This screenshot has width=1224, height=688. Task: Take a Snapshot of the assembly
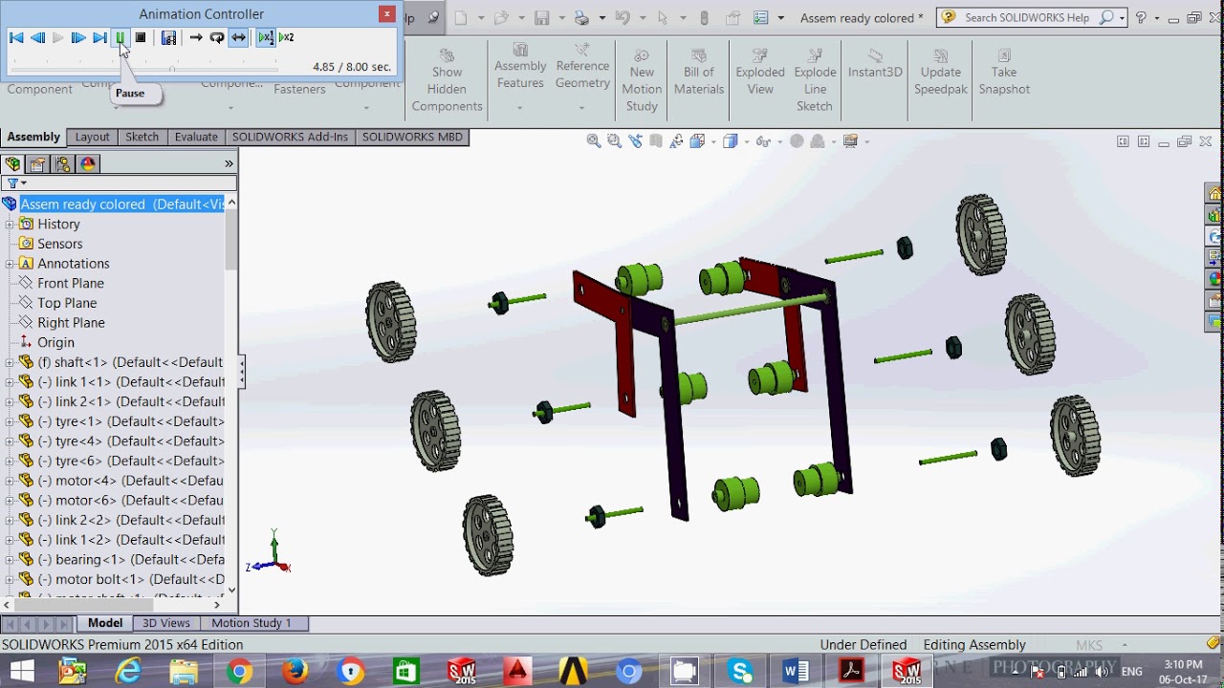[1004, 71]
